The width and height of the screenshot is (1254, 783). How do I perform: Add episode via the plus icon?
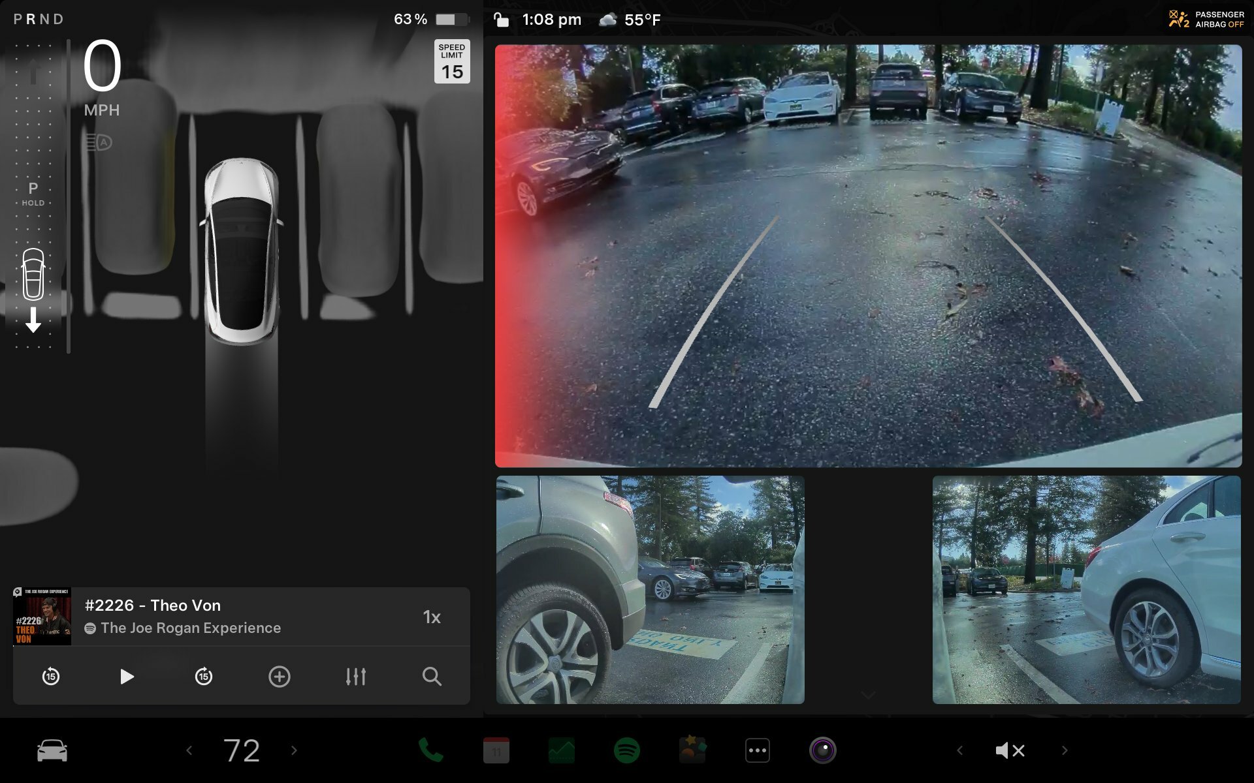tap(280, 677)
